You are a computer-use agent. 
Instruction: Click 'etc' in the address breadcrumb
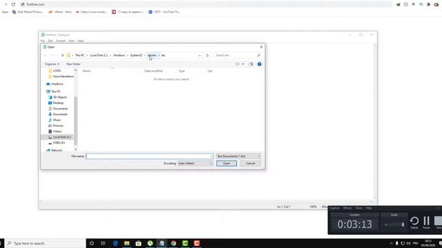point(163,55)
